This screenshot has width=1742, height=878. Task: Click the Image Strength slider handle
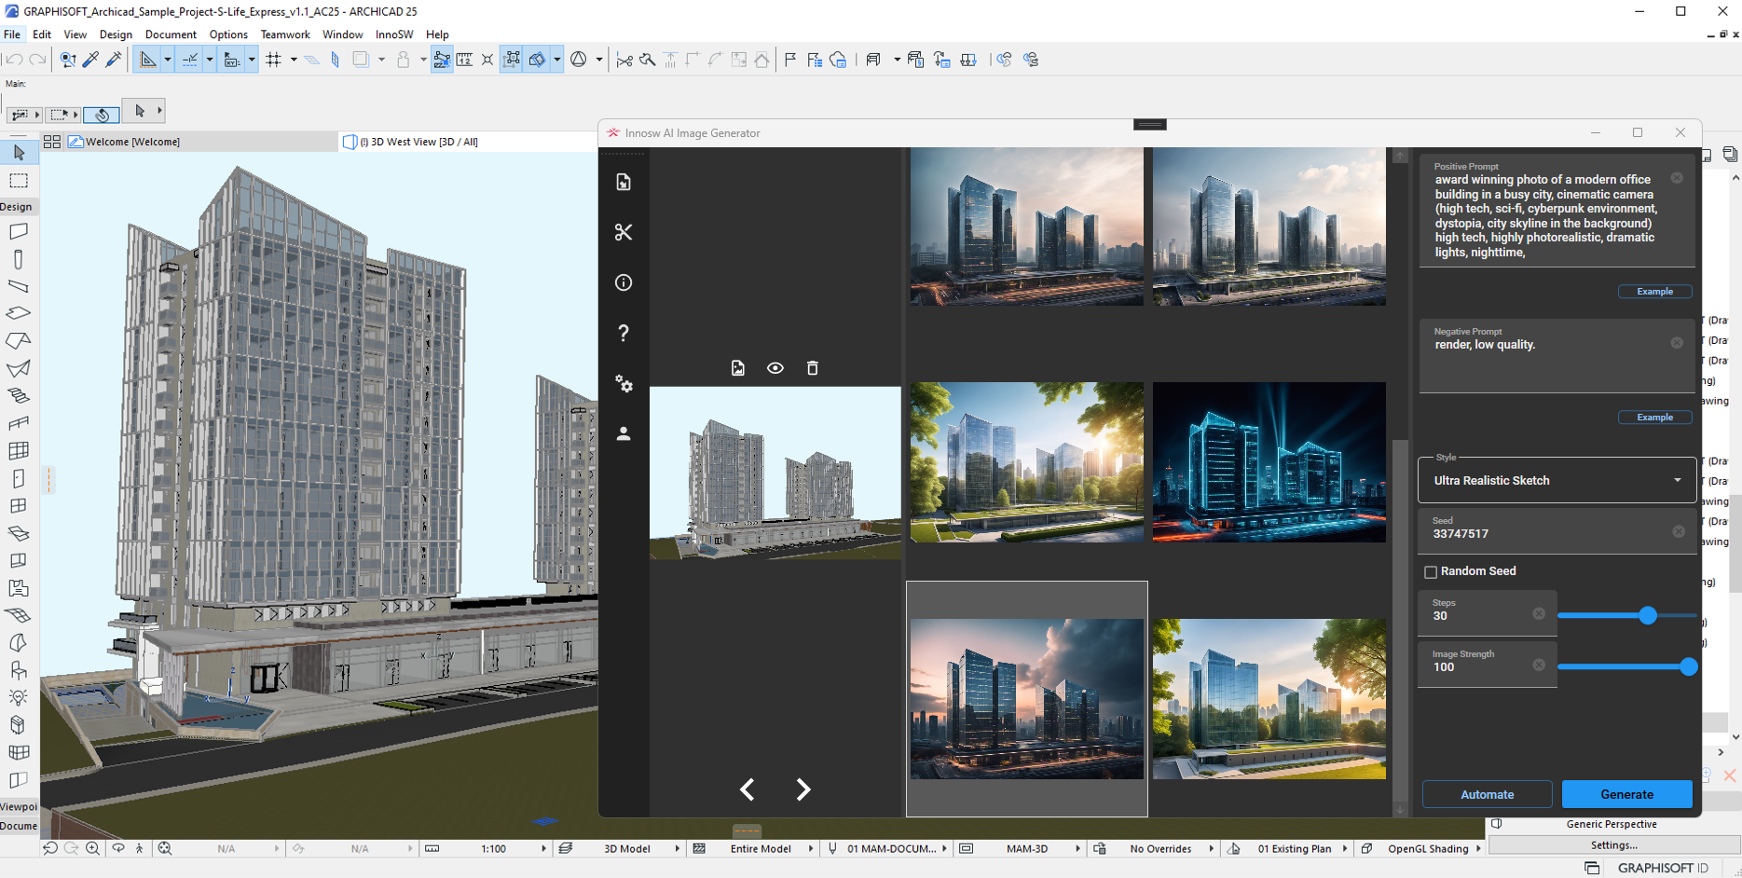point(1688,666)
